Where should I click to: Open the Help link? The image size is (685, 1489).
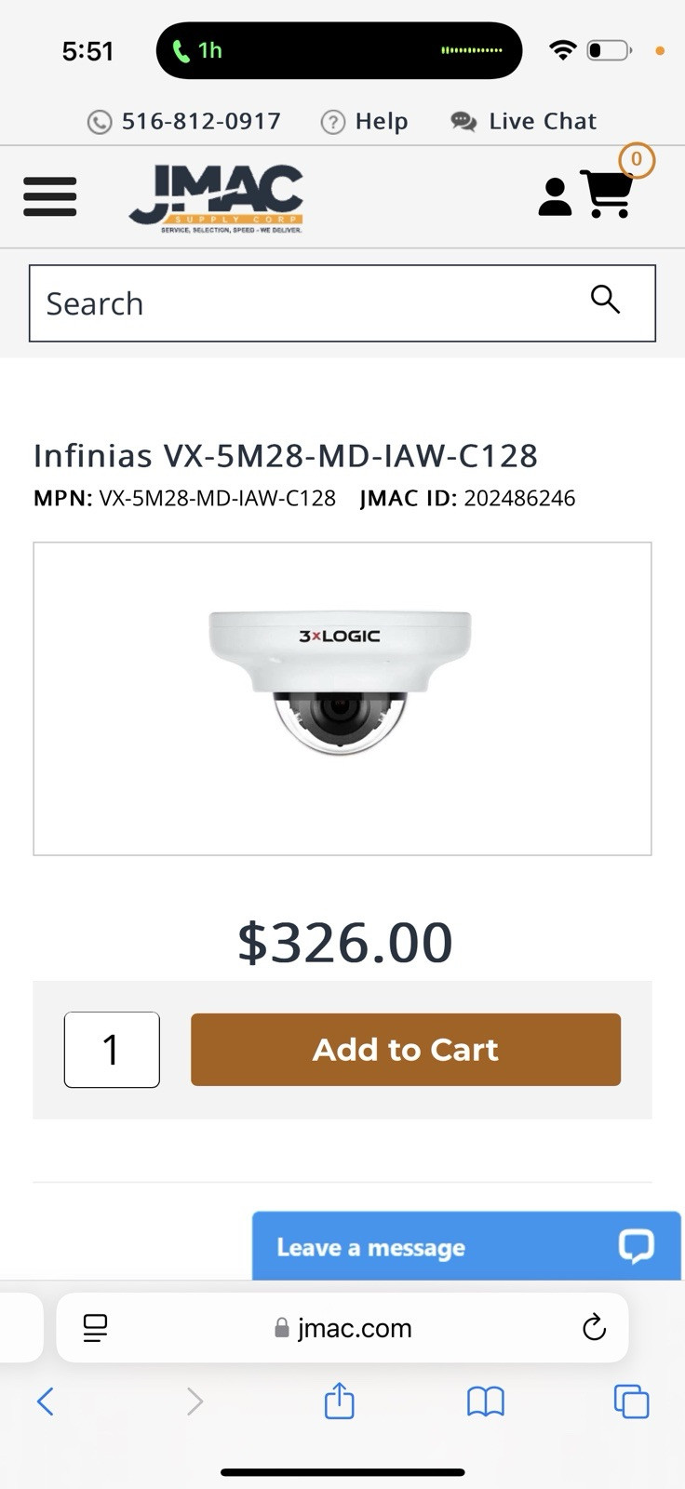point(365,122)
